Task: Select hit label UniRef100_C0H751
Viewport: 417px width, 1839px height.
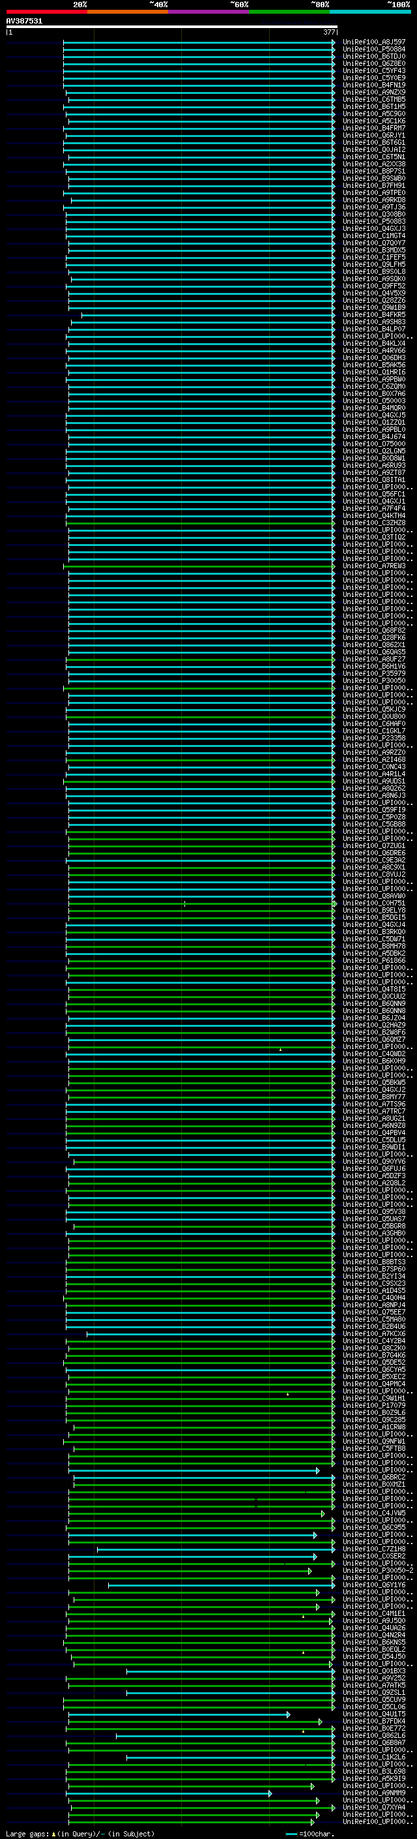Action: (374, 903)
